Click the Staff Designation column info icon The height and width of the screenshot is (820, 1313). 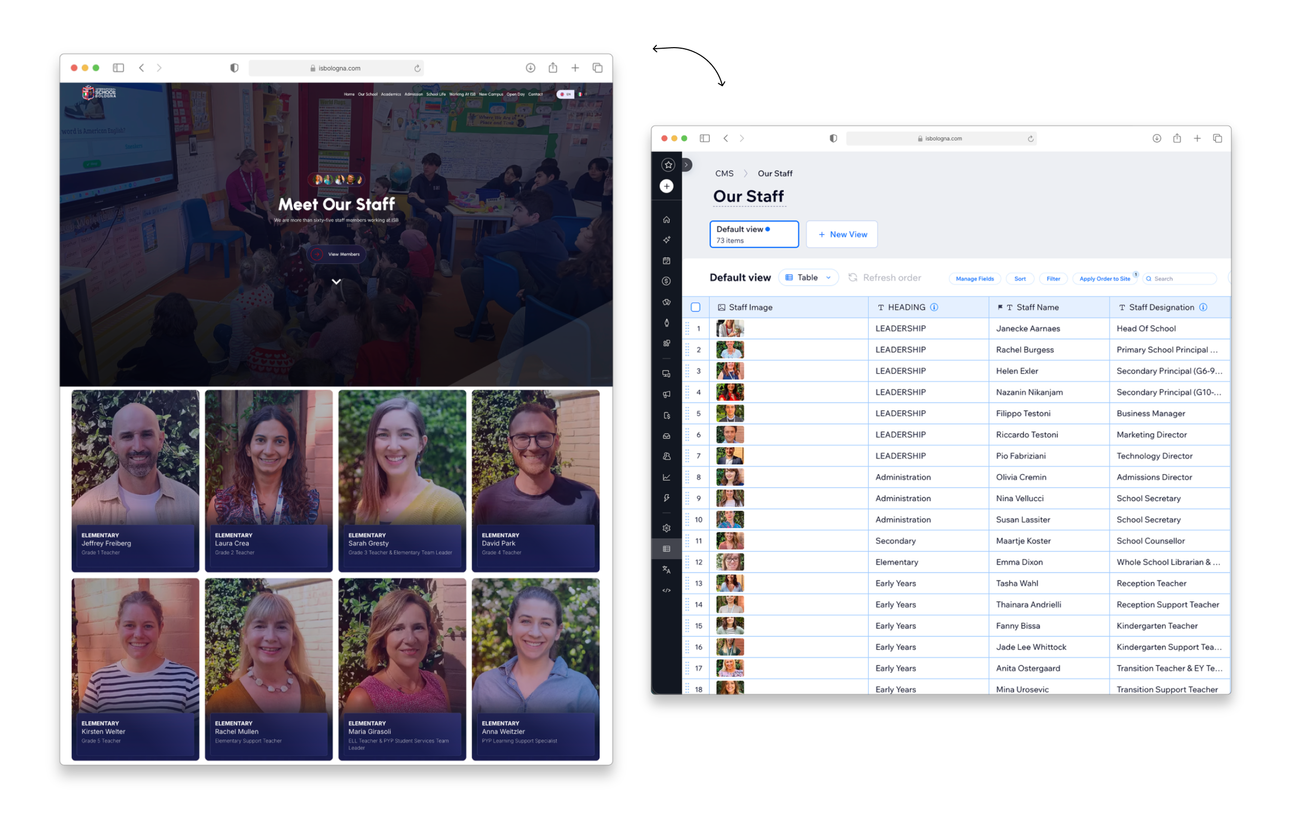pos(1203,307)
